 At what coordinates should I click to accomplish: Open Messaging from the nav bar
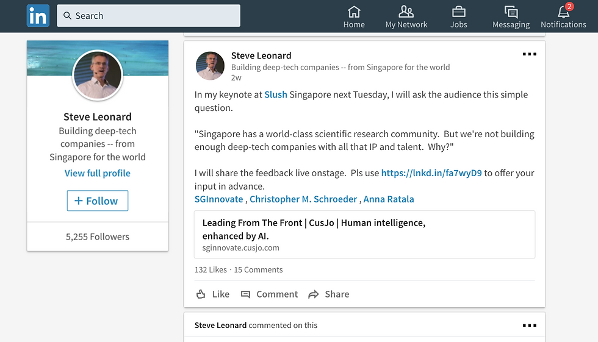point(511,17)
